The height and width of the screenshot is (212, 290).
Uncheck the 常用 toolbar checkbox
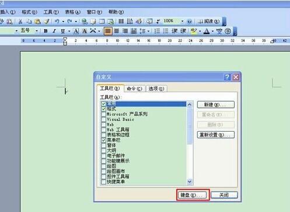(103, 104)
